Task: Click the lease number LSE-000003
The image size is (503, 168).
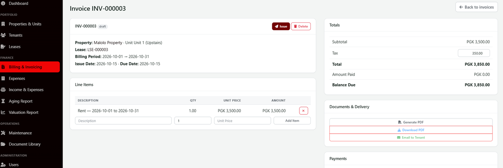Action: (97, 50)
